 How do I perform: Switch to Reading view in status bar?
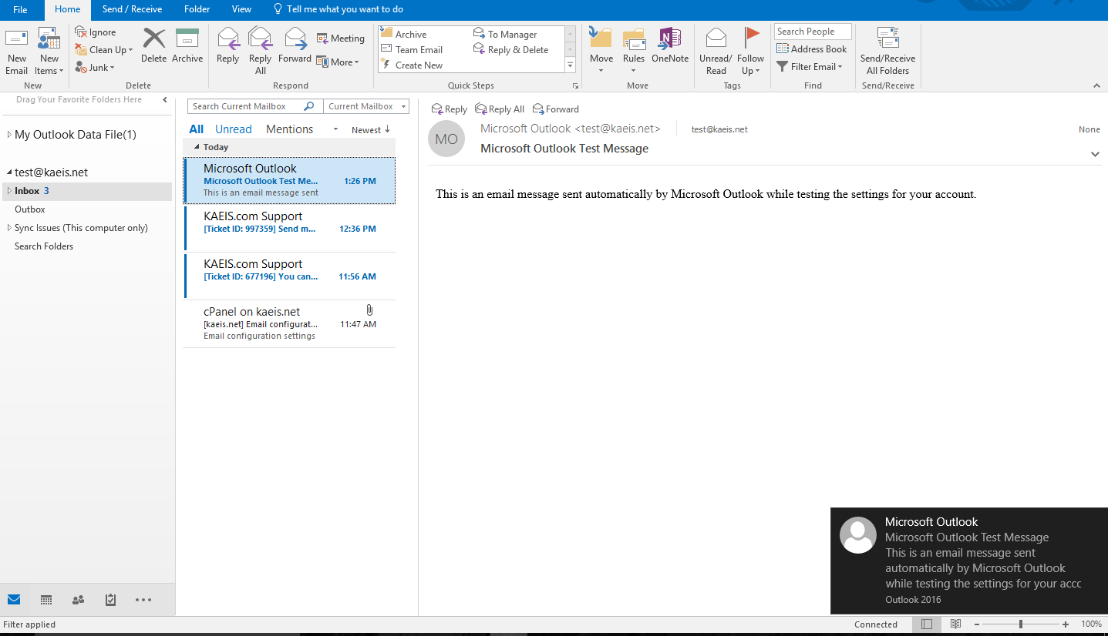(x=955, y=624)
